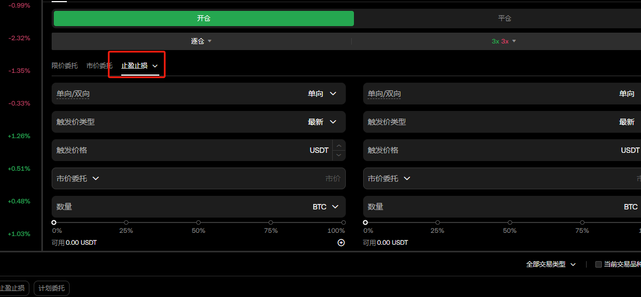This screenshot has width=641, height=297.
Task: Set left slider to 50%
Action: point(198,222)
